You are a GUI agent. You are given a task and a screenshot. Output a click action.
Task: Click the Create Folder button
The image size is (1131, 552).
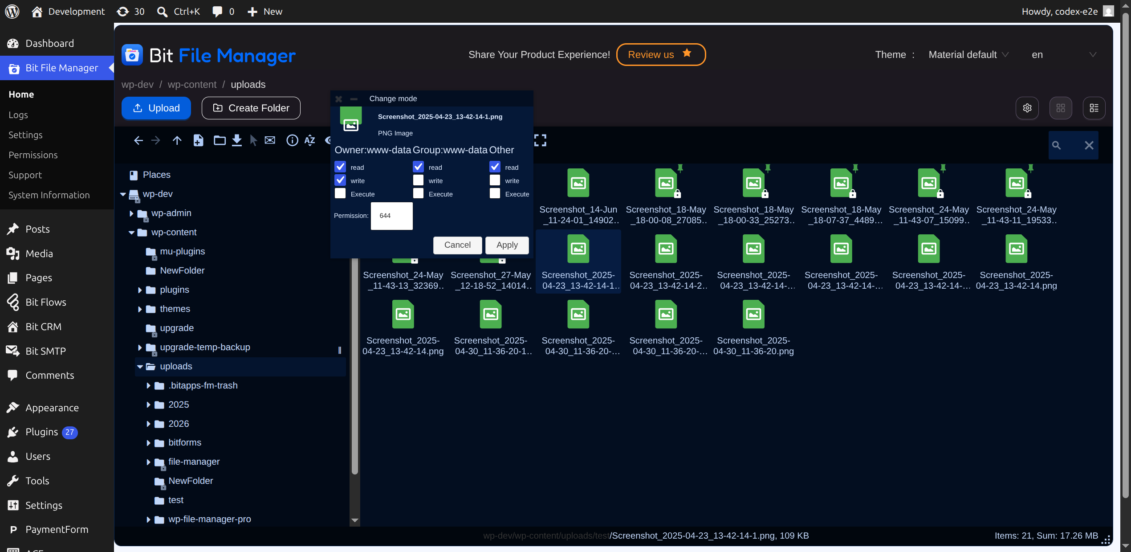251,108
